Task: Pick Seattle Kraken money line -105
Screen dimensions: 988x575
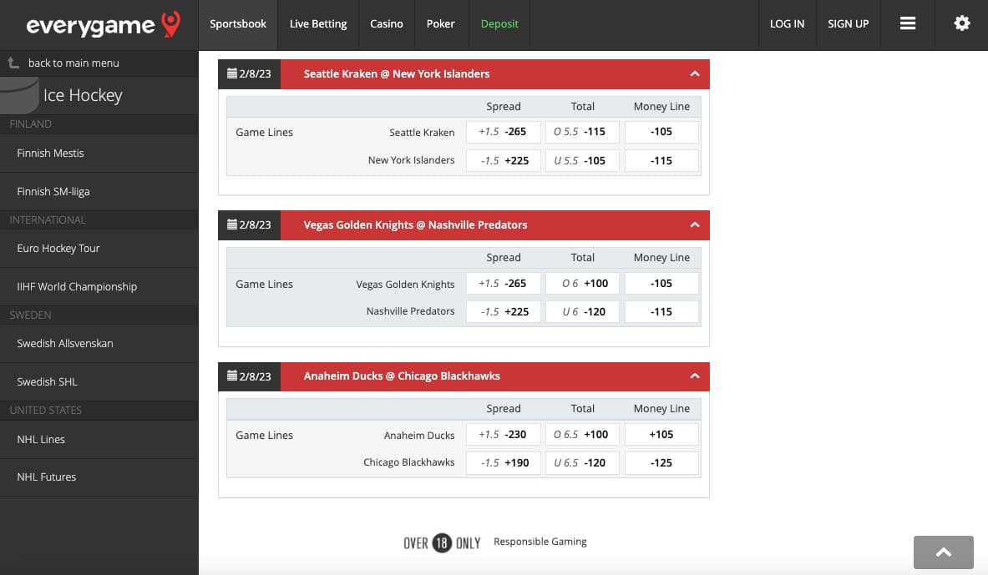Action: (x=661, y=132)
